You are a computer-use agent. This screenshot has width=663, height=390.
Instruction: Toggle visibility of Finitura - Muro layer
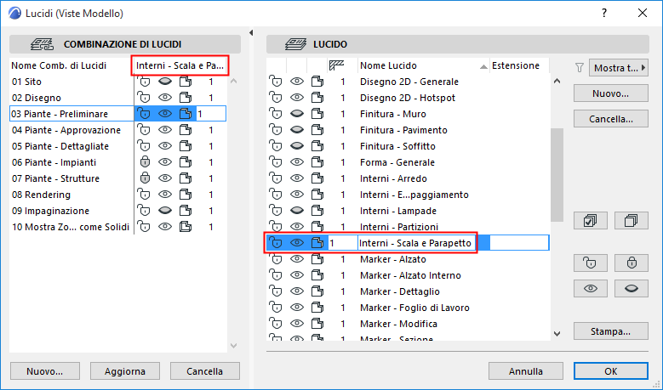[x=297, y=114]
